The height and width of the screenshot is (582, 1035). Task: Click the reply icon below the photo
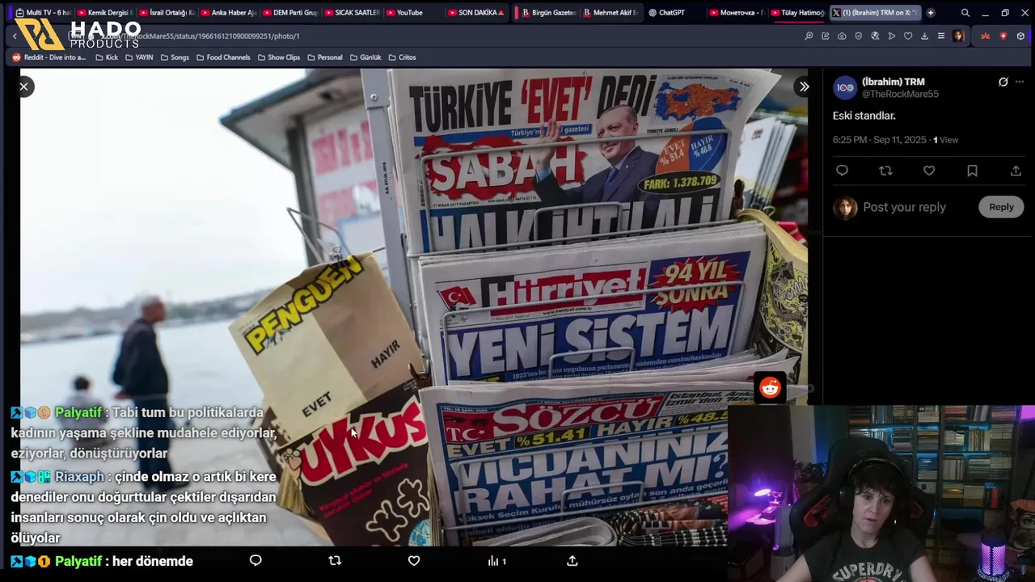[x=256, y=560]
